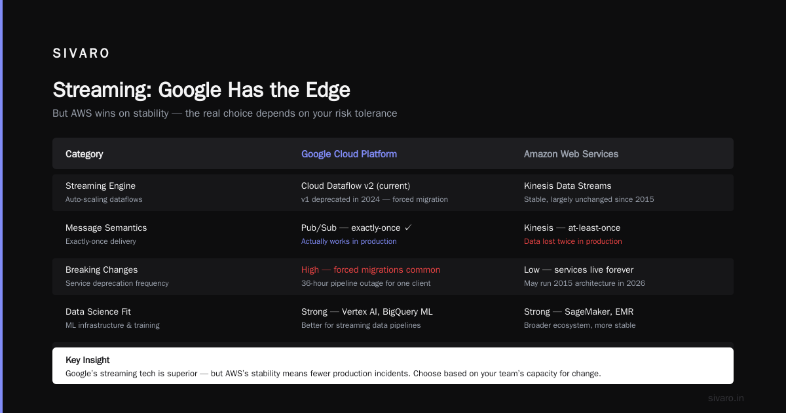Viewport: 786px width, 413px height.
Task: Select the 'Message Semantics' row label
Action: click(x=106, y=228)
